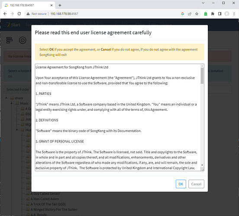The width and height of the screenshot is (239, 216).
Task: Click the license text scrollbar thumb
Action: (202, 76)
